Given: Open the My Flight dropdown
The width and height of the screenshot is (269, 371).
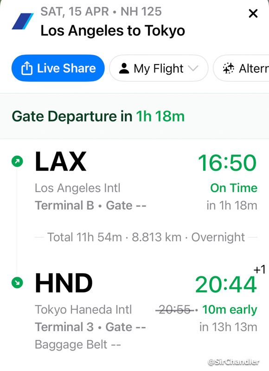Looking at the screenshot, I should (x=159, y=68).
